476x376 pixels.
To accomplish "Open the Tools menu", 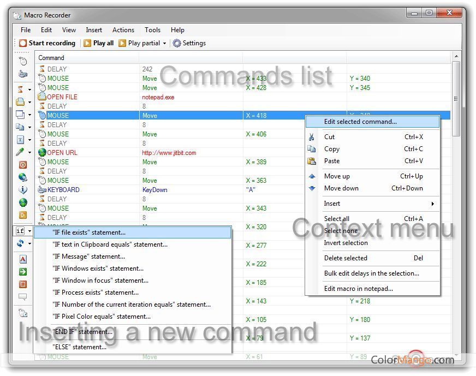I will pos(152,30).
